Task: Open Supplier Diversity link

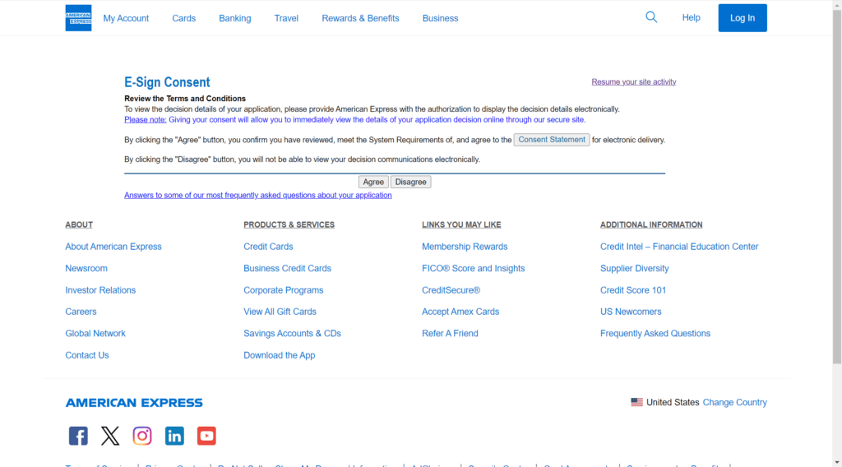Action: [x=634, y=268]
